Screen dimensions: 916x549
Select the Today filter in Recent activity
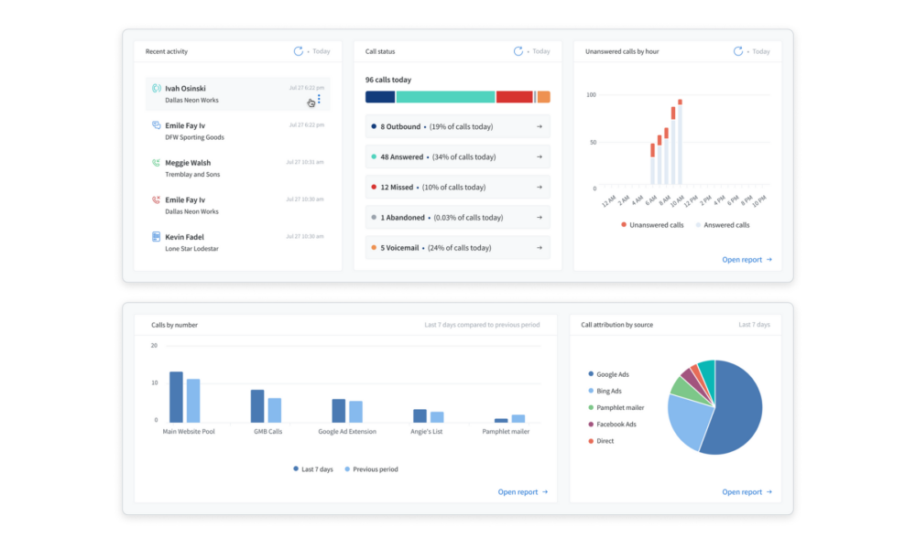322,51
